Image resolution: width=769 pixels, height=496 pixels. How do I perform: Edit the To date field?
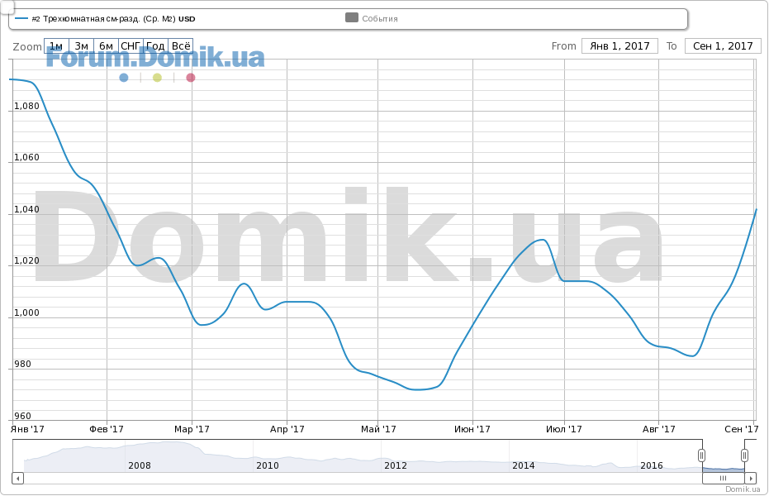(723, 46)
